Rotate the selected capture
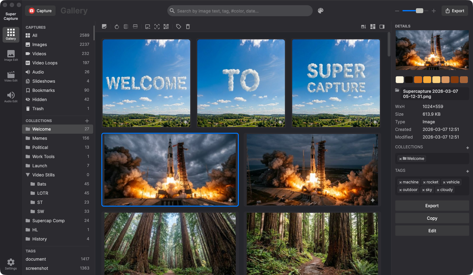 117,27
